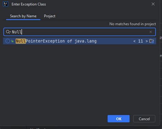This screenshot has height=129, width=162.
Task: Click the IntelliJ IDEA logo icon
Action: click(x=5, y=4)
